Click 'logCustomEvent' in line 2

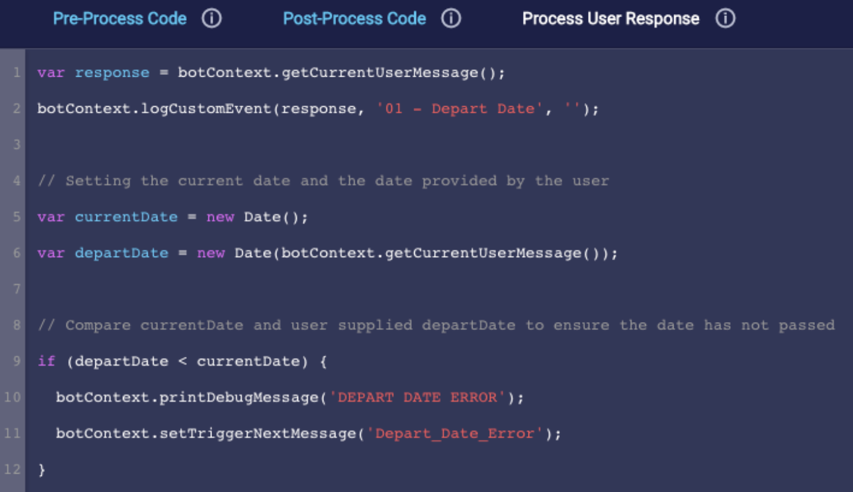click(206, 109)
